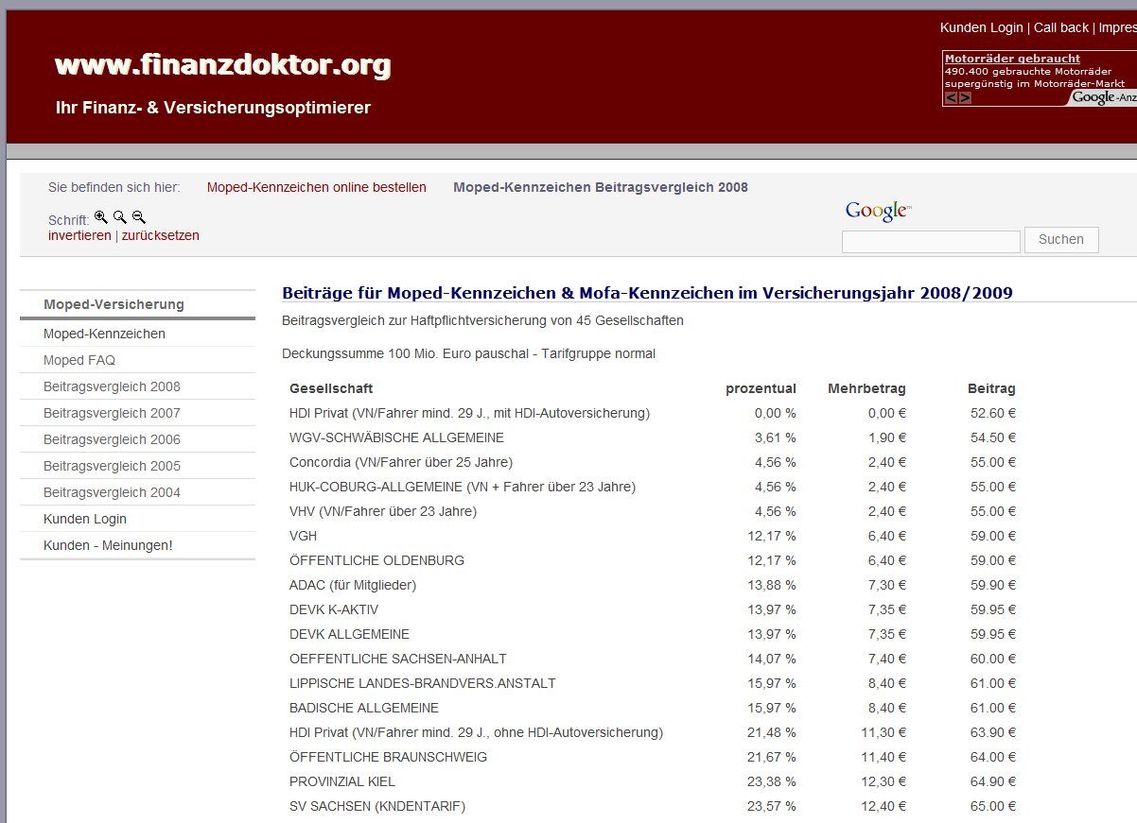
Task: Click the previous ad arrow
Action: (x=952, y=97)
